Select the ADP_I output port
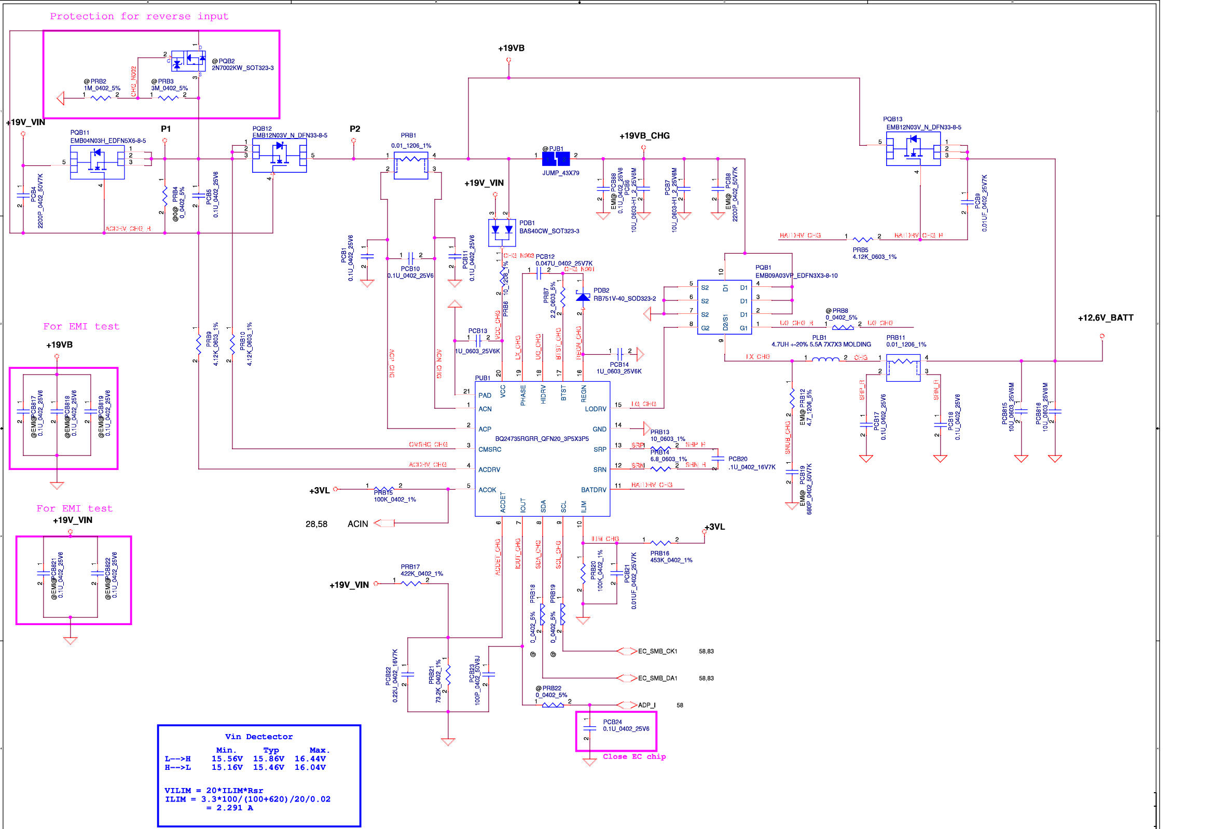Screen dimensions: 1213x829 click(627, 705)
